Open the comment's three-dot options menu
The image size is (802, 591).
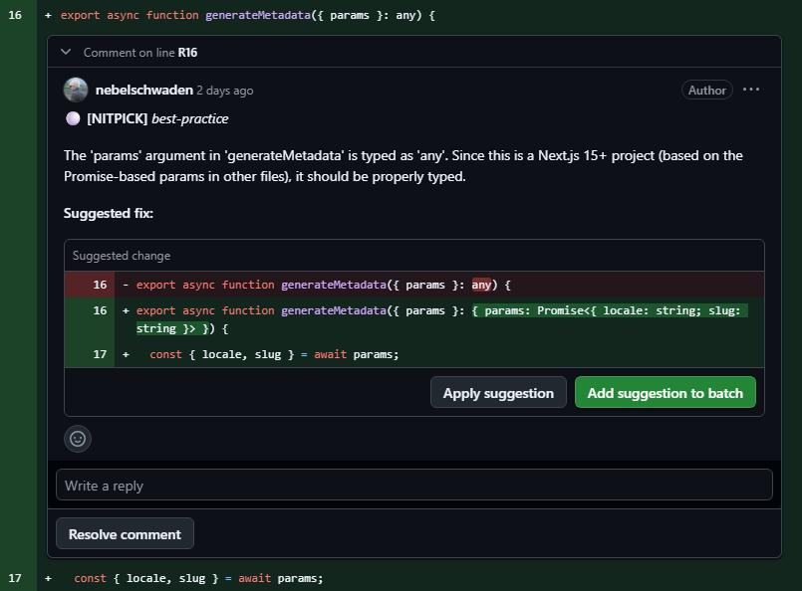click(x=751, y=90)
